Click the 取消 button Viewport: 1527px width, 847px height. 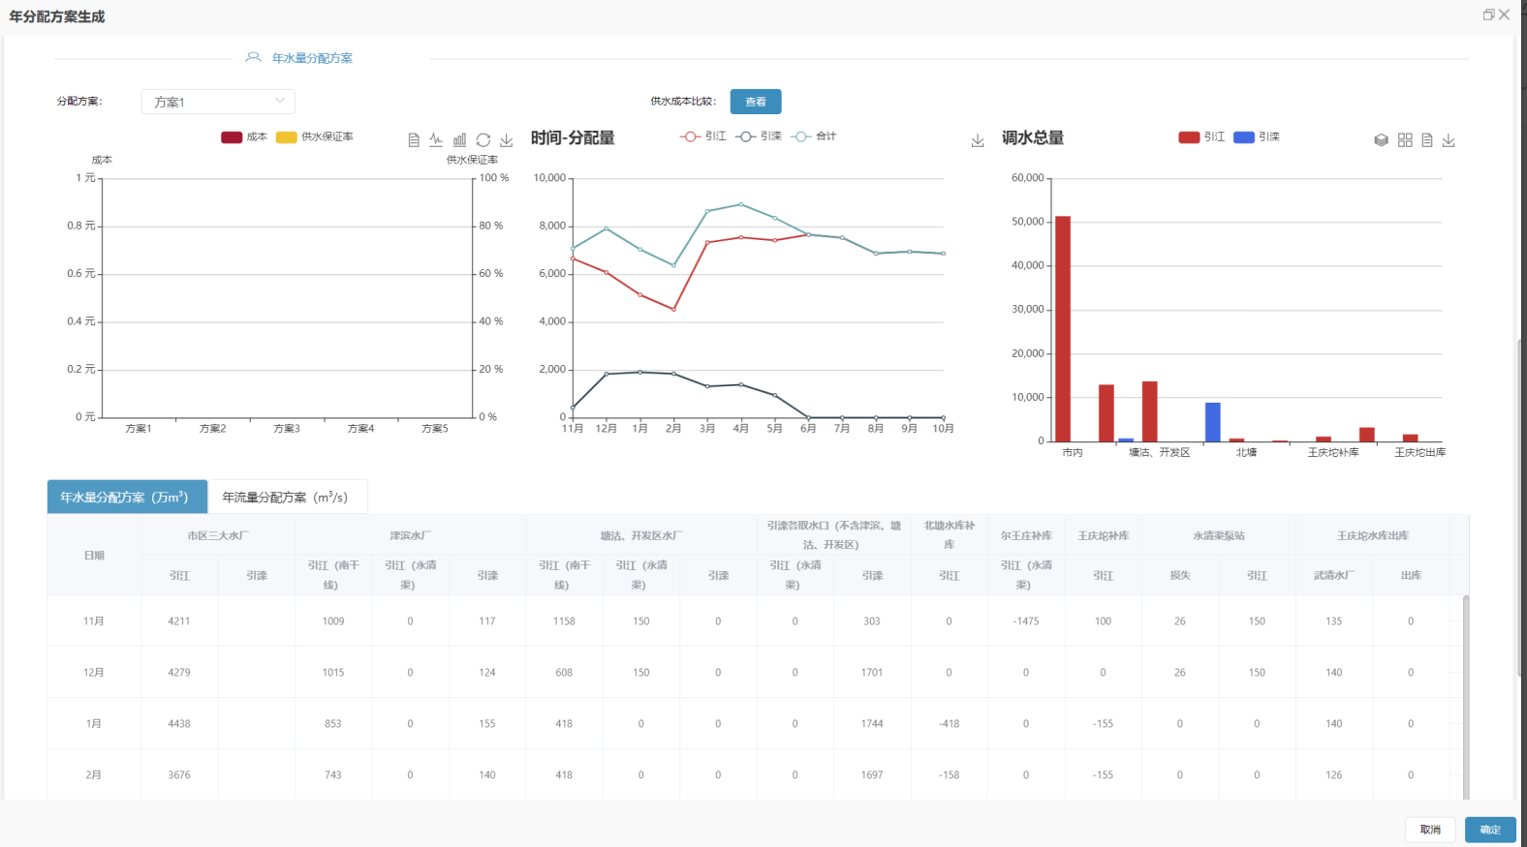click(1430, 830)
